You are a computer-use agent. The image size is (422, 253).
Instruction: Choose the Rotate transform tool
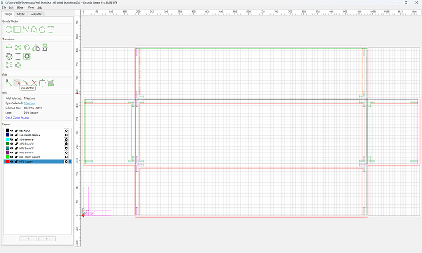click(27, 48)
